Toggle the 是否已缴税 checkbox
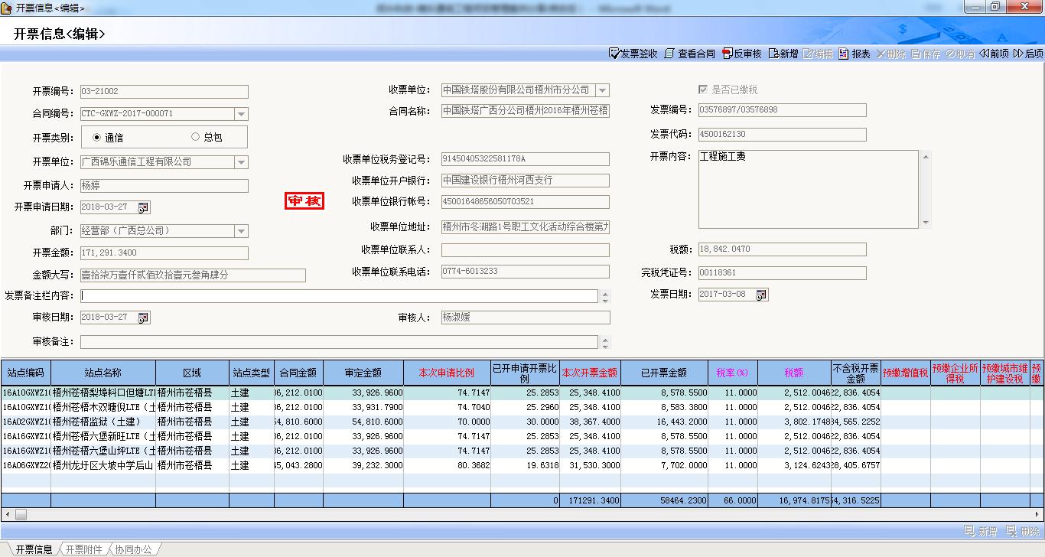Screen dimensions: 1045x557 click(x=703, y=90)
